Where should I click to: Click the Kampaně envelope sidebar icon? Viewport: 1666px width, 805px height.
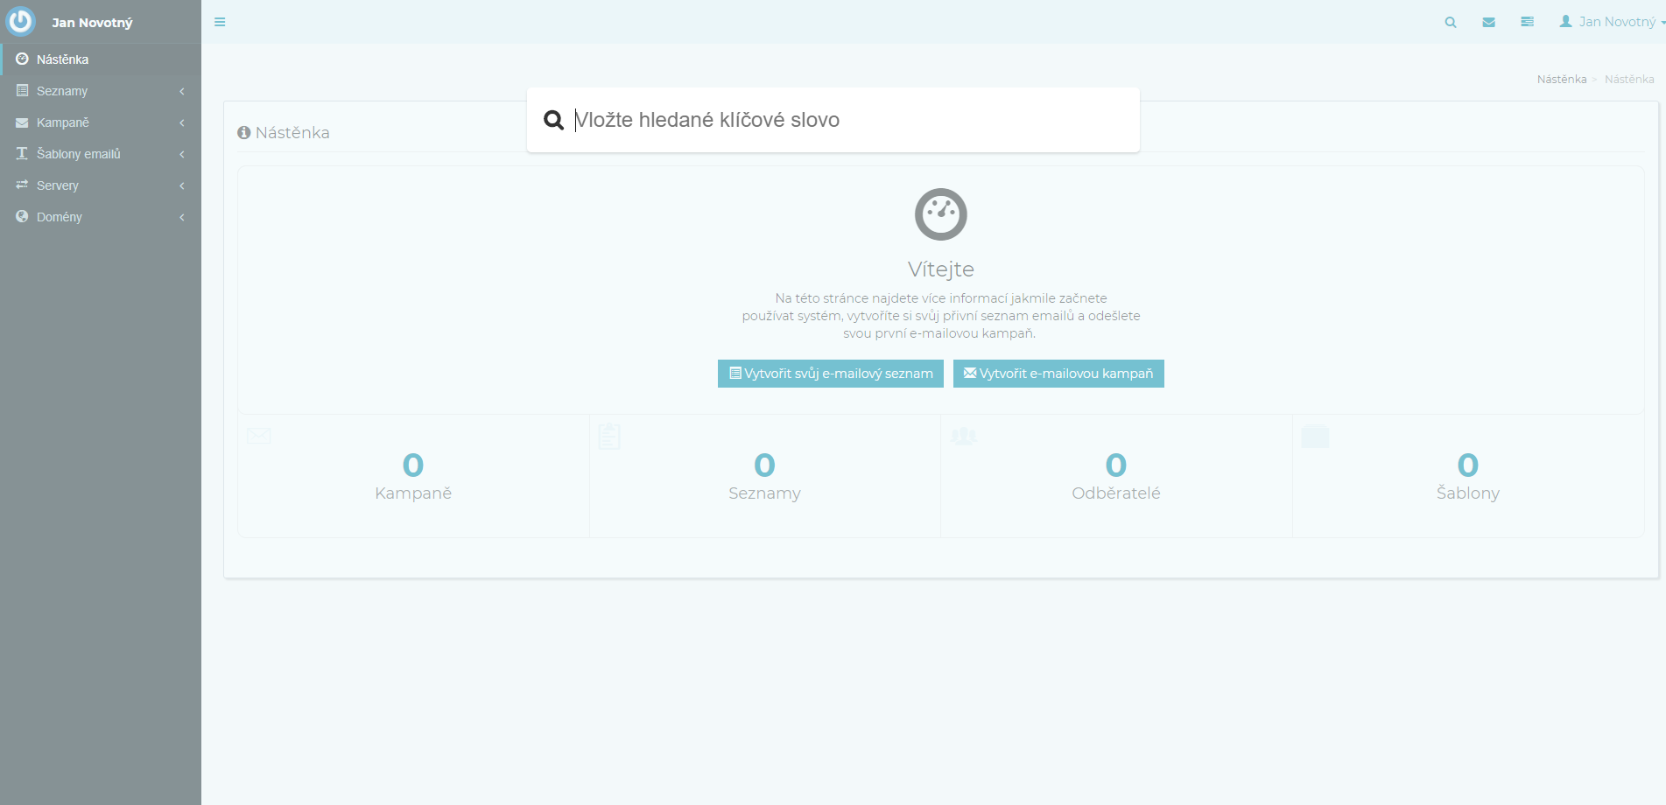click(22, 122)
